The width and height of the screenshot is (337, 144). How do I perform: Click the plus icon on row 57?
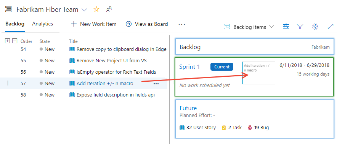pyautogui.click(x=8, y=83)
